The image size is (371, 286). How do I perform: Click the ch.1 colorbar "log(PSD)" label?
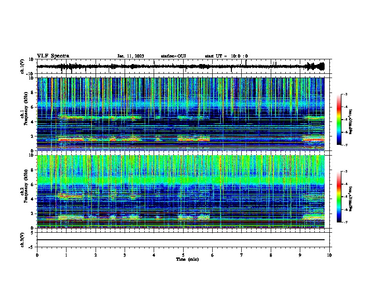coord(350,122)
